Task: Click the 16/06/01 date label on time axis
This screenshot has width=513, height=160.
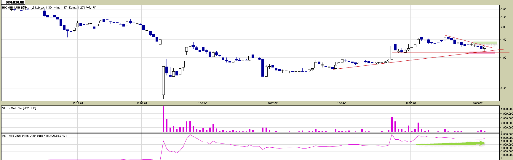Action: (478, 103)
